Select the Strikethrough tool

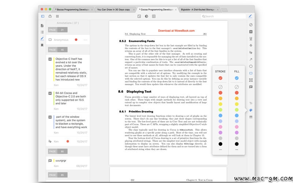(x=251, y=45)
